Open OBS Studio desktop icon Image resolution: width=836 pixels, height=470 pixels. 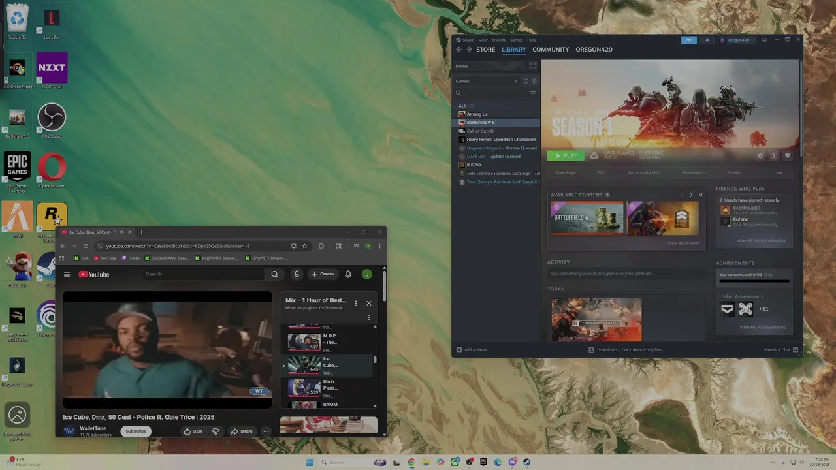(52, 121)
